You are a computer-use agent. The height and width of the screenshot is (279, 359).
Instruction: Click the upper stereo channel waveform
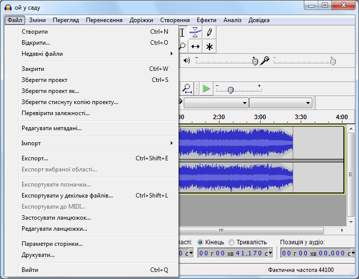(236, 143)
